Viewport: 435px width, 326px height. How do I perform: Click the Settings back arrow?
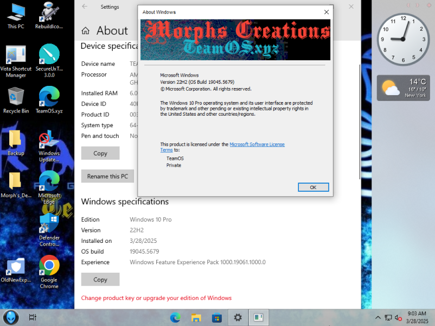click(x=85, y=7)
